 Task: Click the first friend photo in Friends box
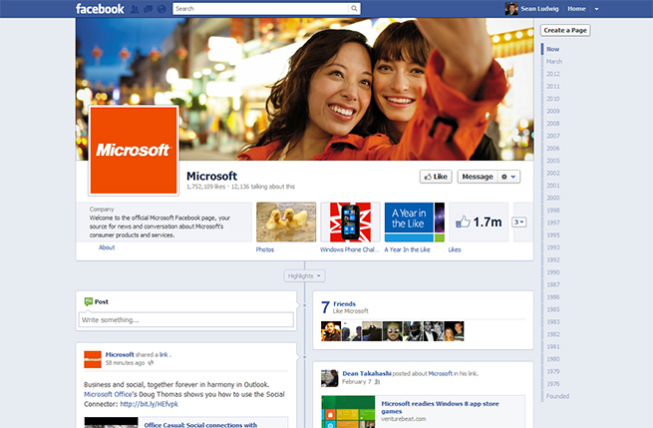pos(331,331)
